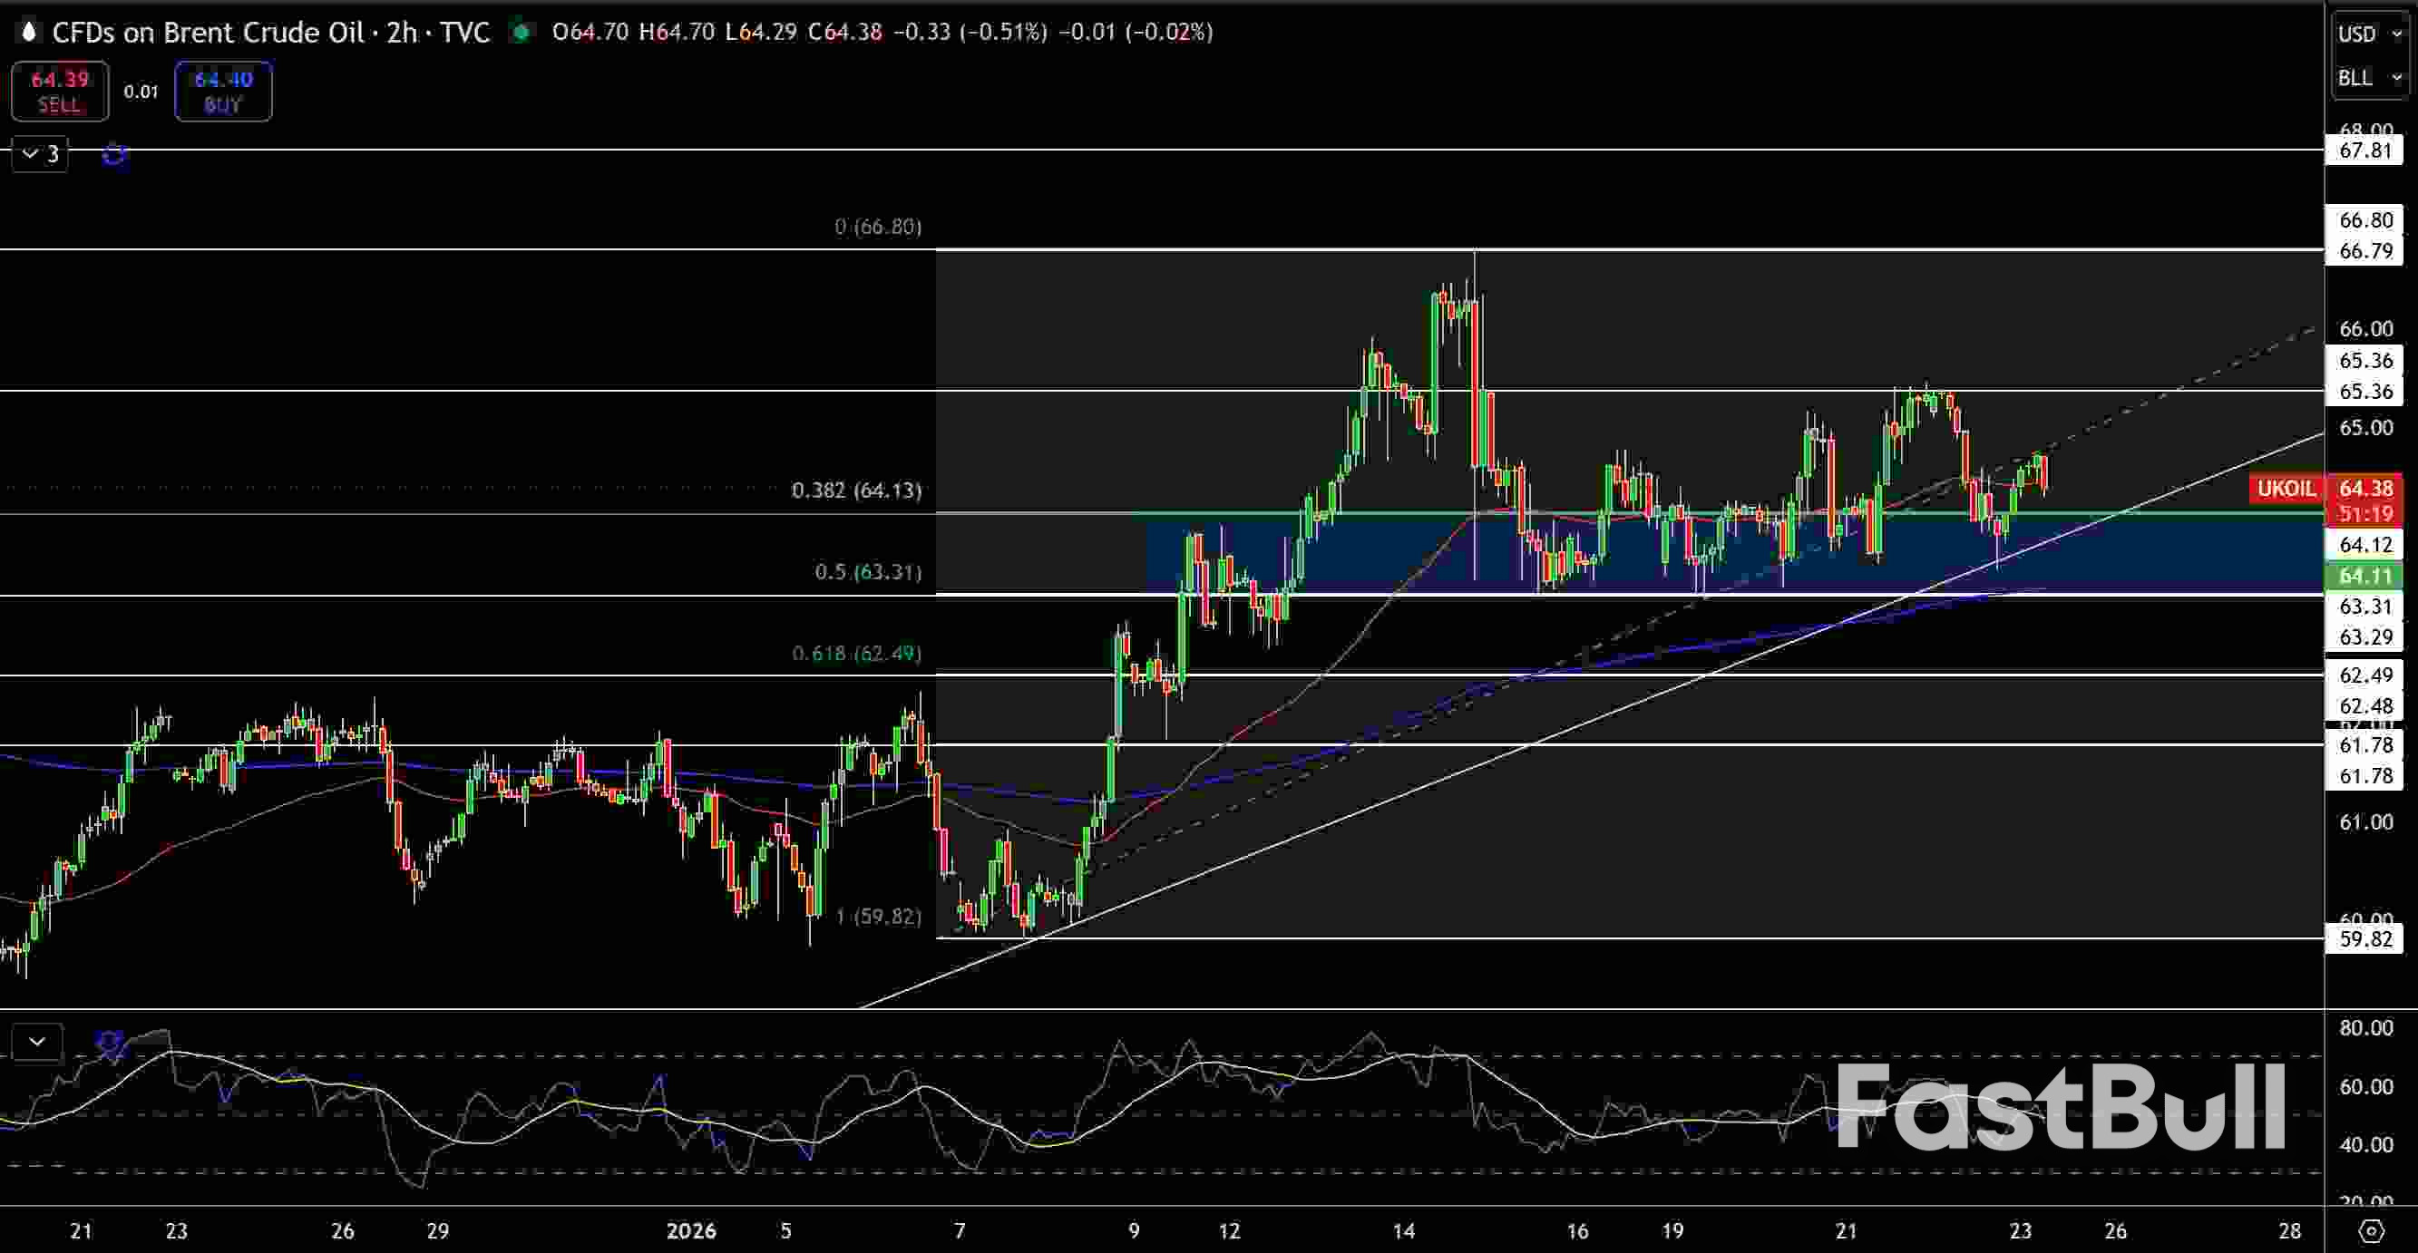Expand the indicators list beside the 3 counter
The image size is (2418, 1253).
tap(28, 154)
